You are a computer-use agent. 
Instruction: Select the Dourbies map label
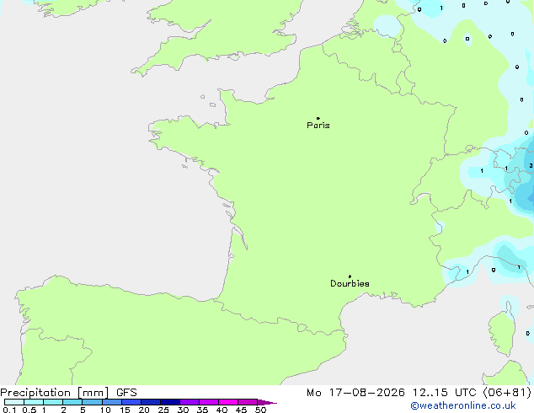tap(350, 283)
